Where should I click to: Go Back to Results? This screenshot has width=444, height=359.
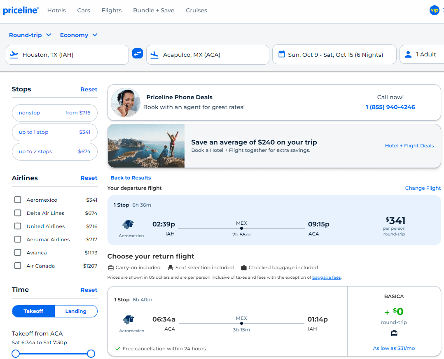(x=131, y=178)
